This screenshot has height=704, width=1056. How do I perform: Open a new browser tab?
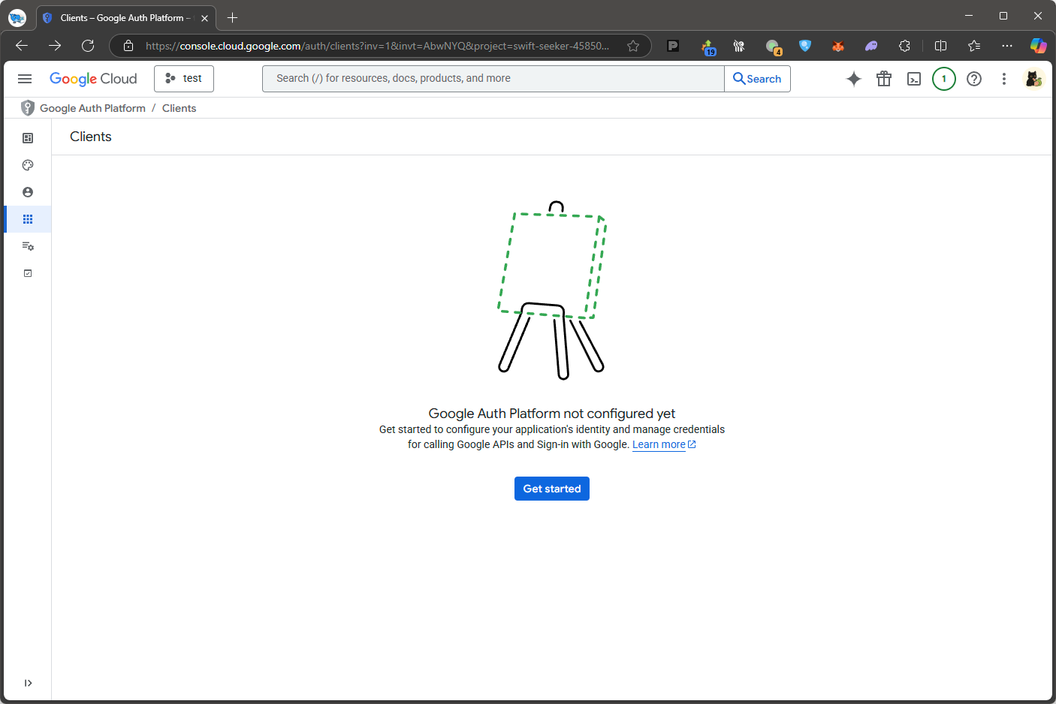[x=232, y=18]
